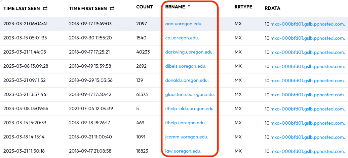
Task: Click the RRTYPE column header
Action: pyautogui.click(x=243, y=7)
